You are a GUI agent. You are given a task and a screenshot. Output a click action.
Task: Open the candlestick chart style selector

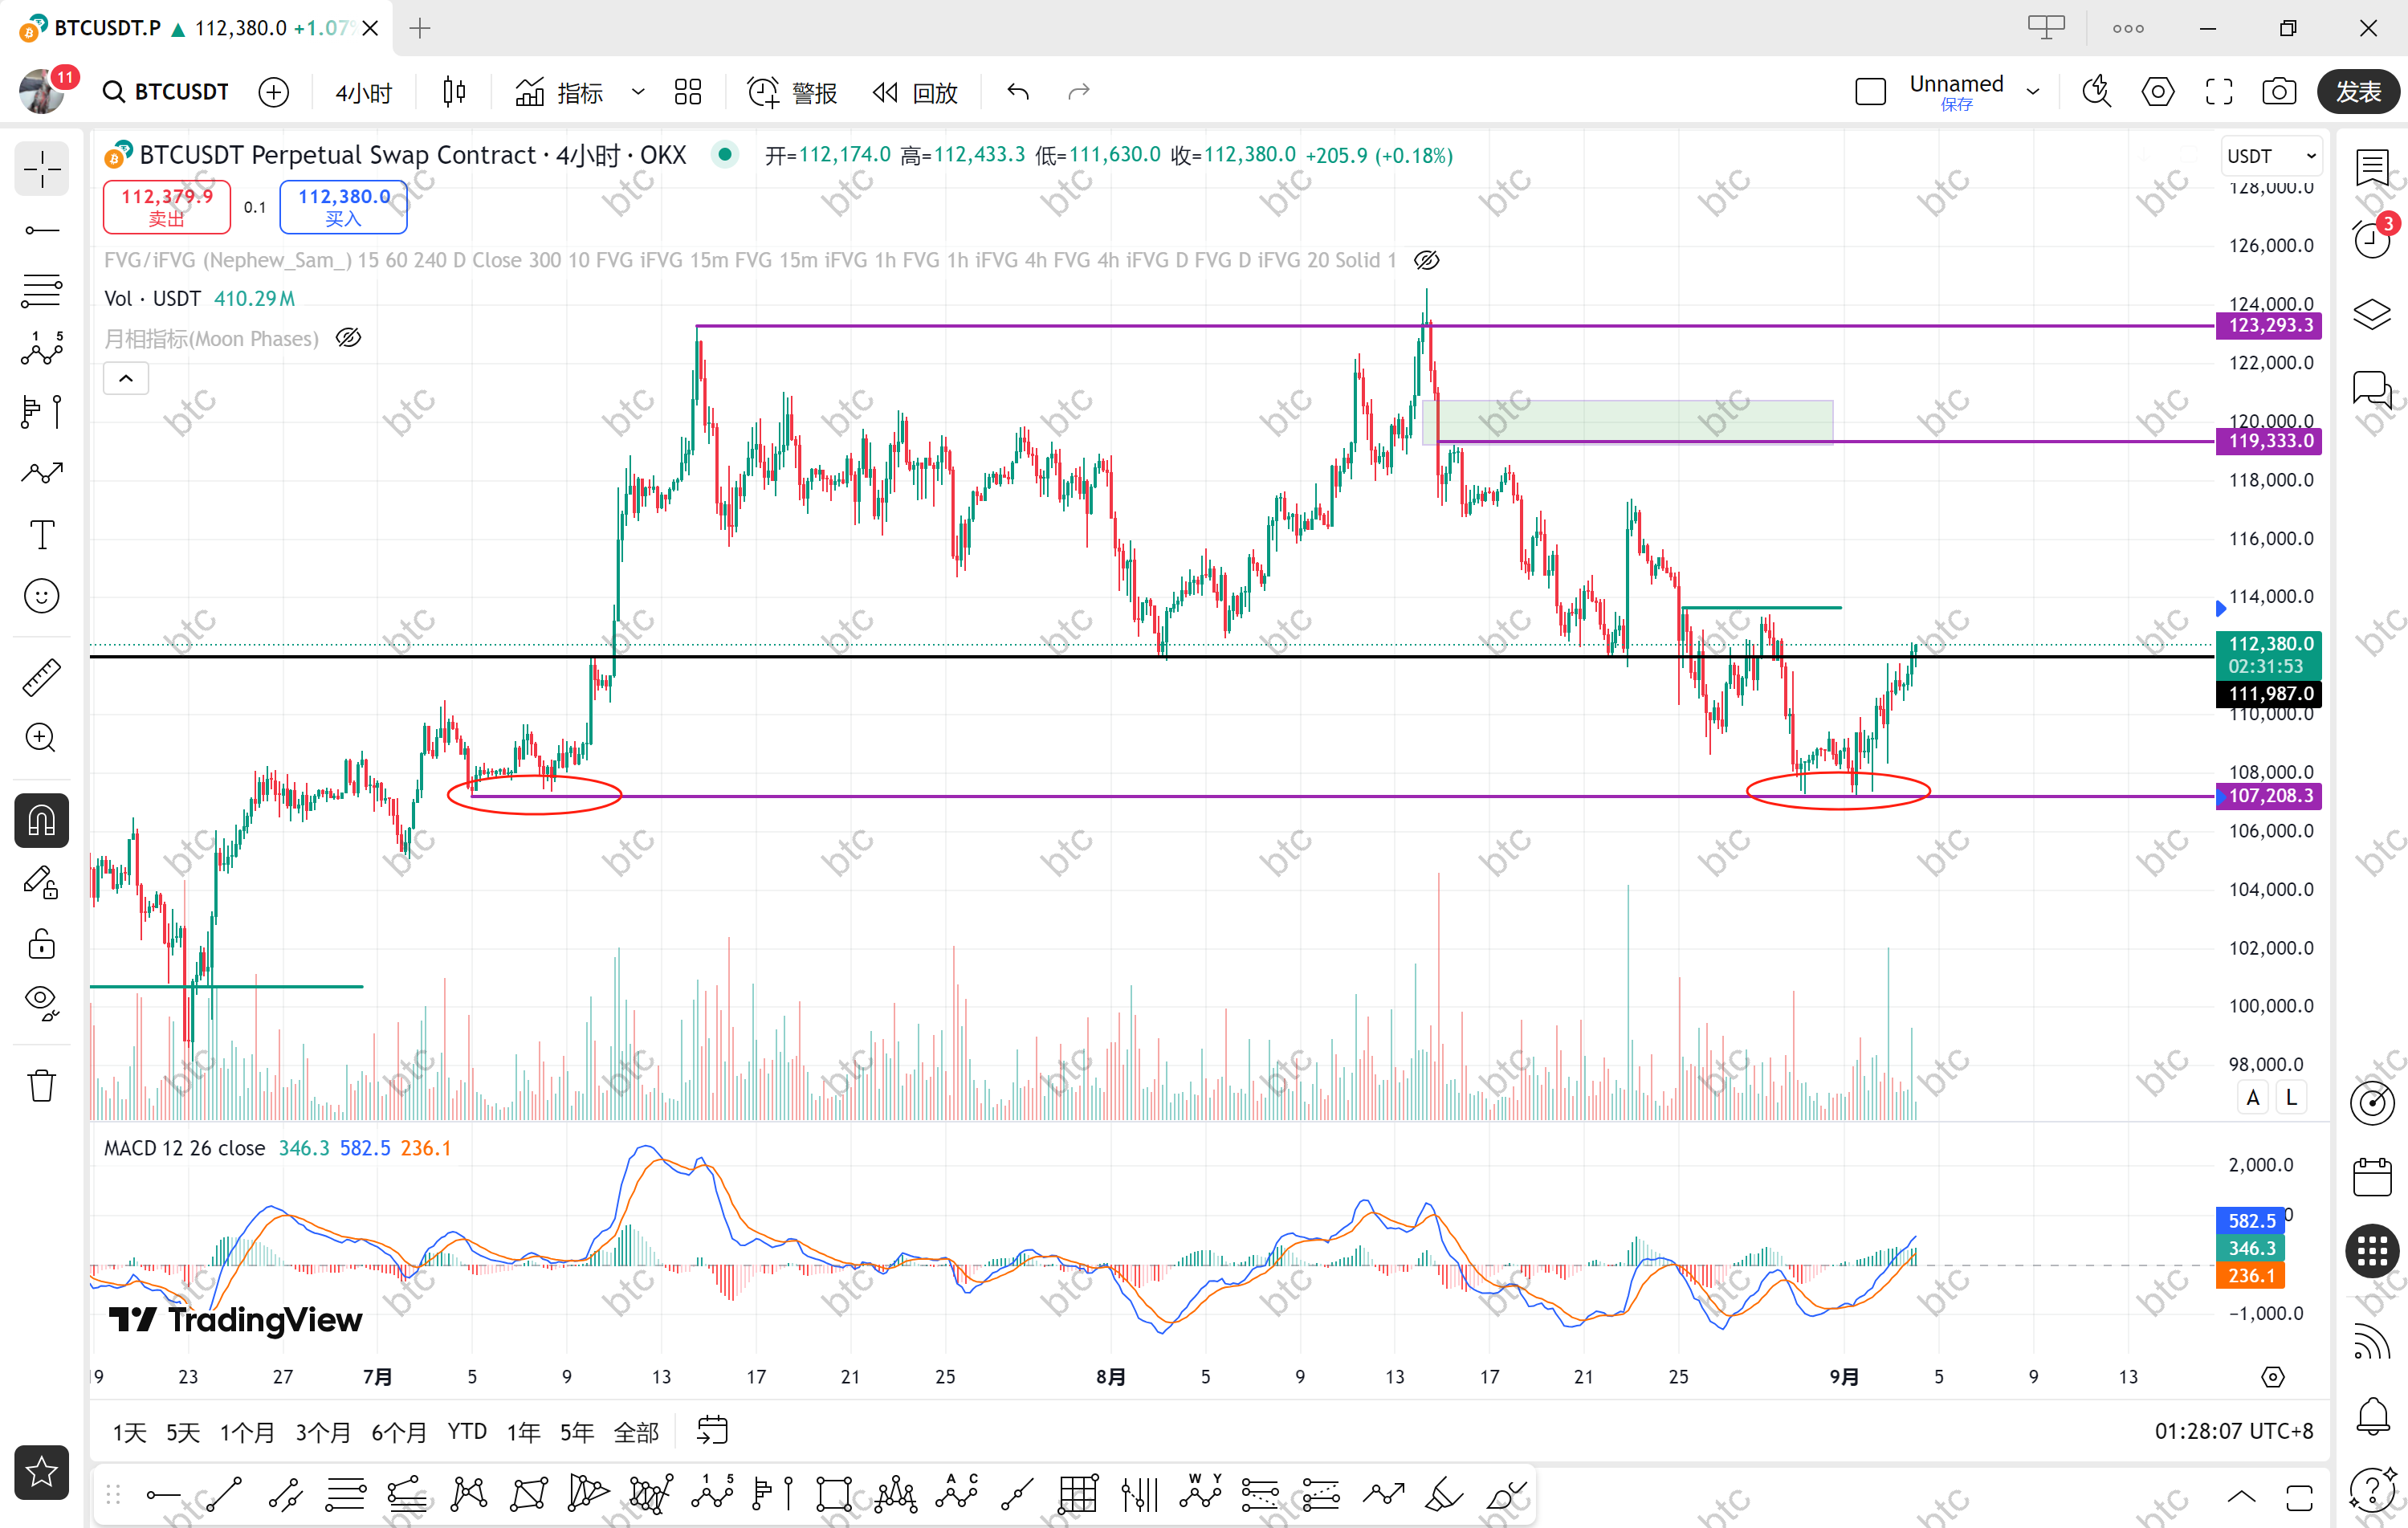pos(454,92)
